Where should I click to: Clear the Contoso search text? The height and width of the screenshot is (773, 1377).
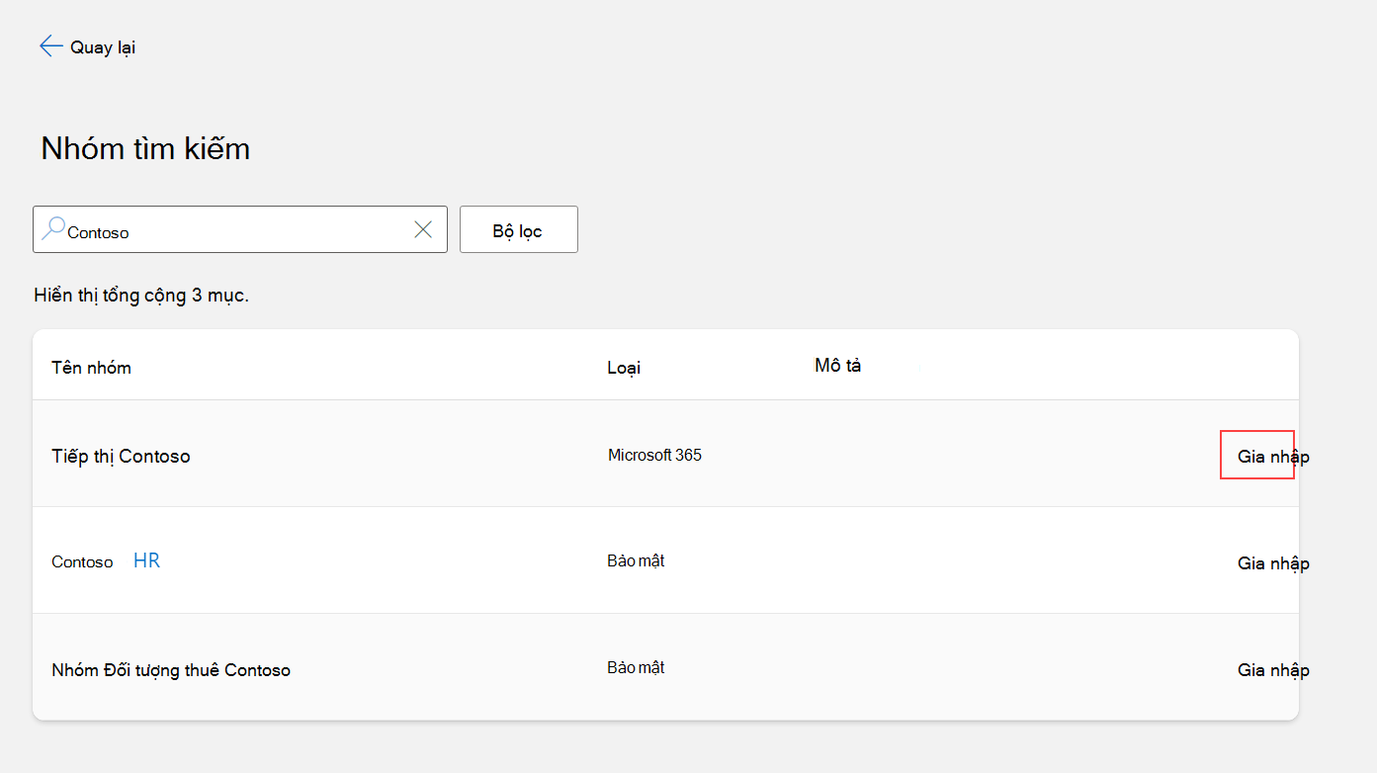[422, 229]
